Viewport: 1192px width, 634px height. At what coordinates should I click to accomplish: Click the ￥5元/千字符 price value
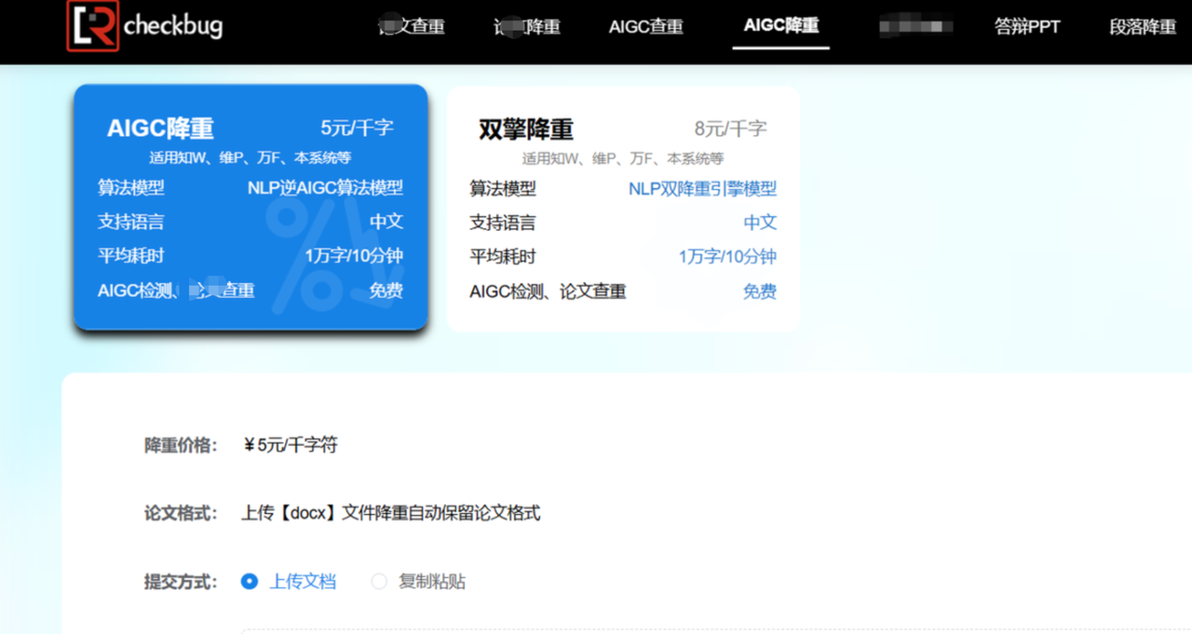tap(290, 445)
